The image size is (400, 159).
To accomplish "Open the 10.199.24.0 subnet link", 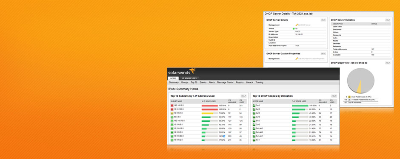I will click(x=179, y=136).
